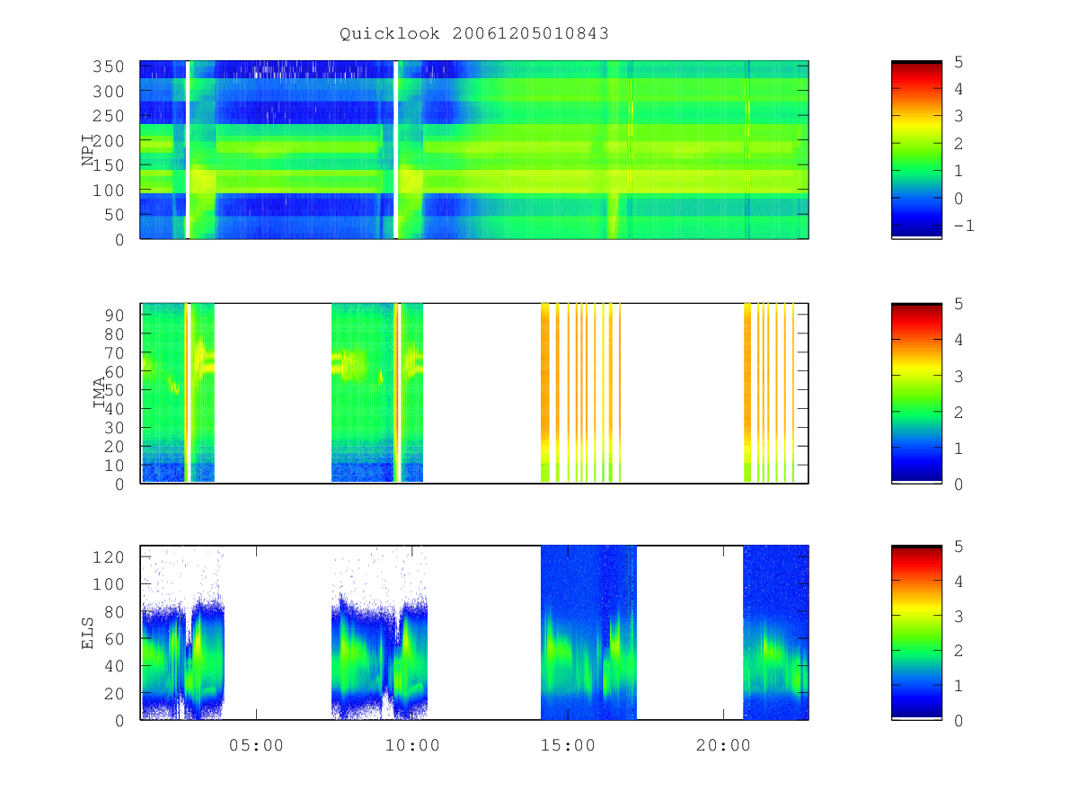The width and height of the screenshot is (1078, 809).
Task: Select the NPI axis label
Action: tap(88, 150)
